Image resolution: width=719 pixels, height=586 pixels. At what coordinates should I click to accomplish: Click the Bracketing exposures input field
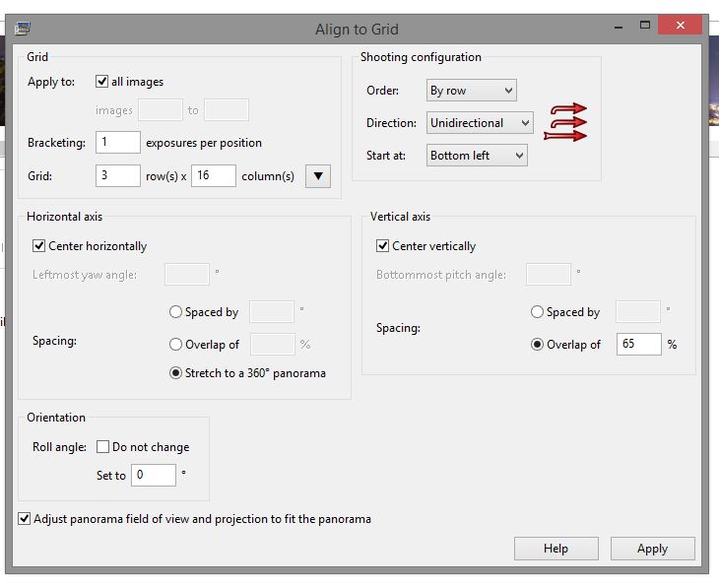click(118, 143)
